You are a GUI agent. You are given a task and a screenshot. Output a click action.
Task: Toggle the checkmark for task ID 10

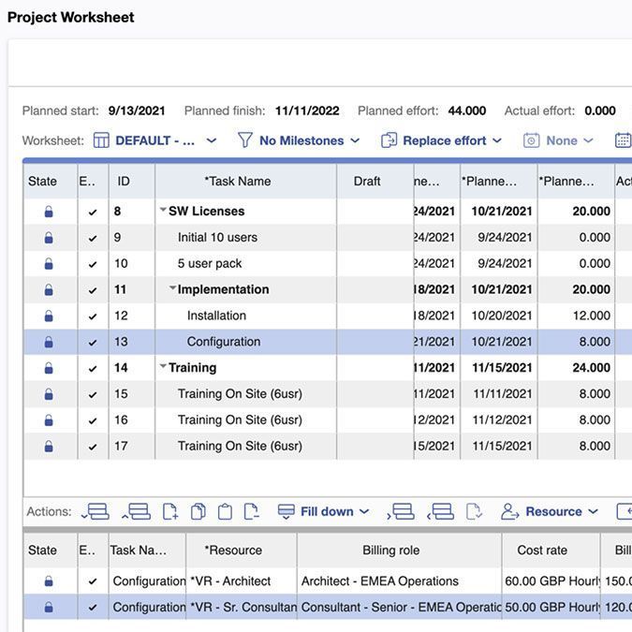click(93, 264)
